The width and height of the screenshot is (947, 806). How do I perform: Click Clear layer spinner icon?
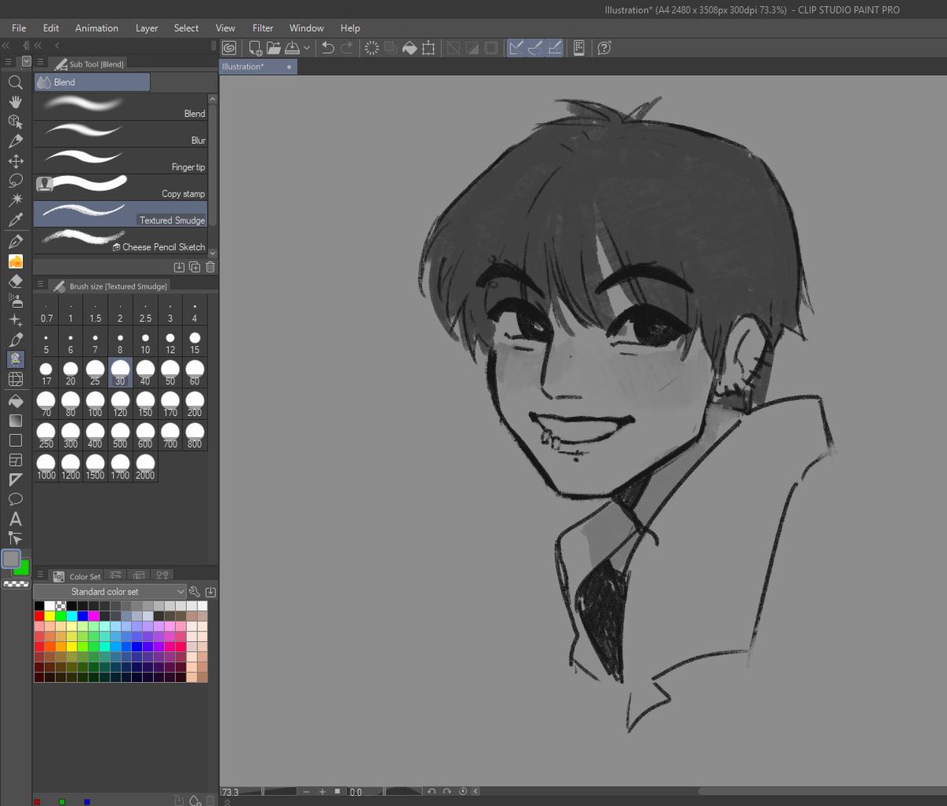coord(372,48)
